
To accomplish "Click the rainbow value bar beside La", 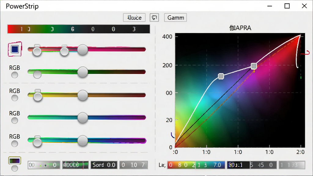I will [x=196, y=165].
